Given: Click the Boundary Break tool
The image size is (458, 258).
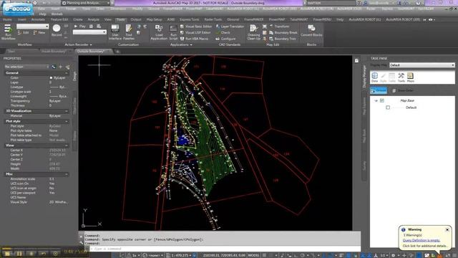Looking at the screenshot, I should (283, 32).
